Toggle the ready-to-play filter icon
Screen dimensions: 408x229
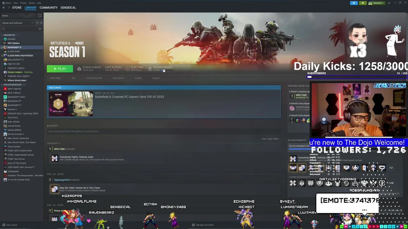41,23
